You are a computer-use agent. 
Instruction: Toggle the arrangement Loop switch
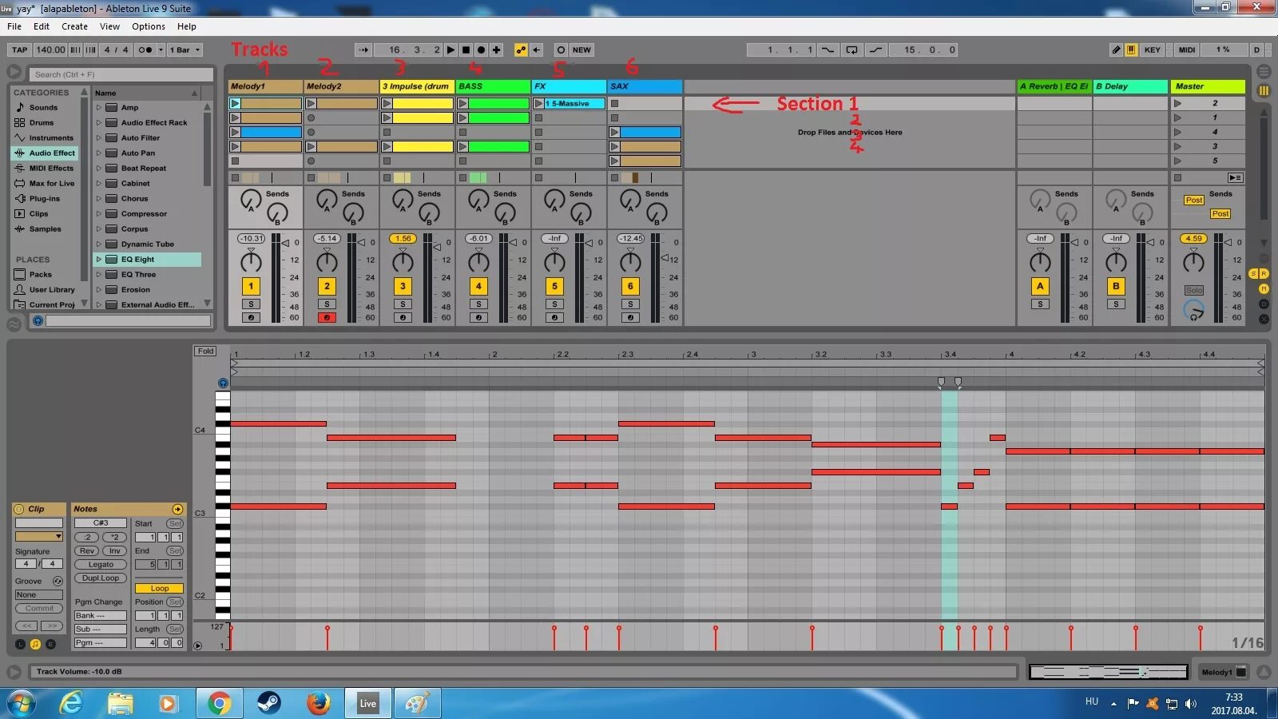click(x=852, y=50)
